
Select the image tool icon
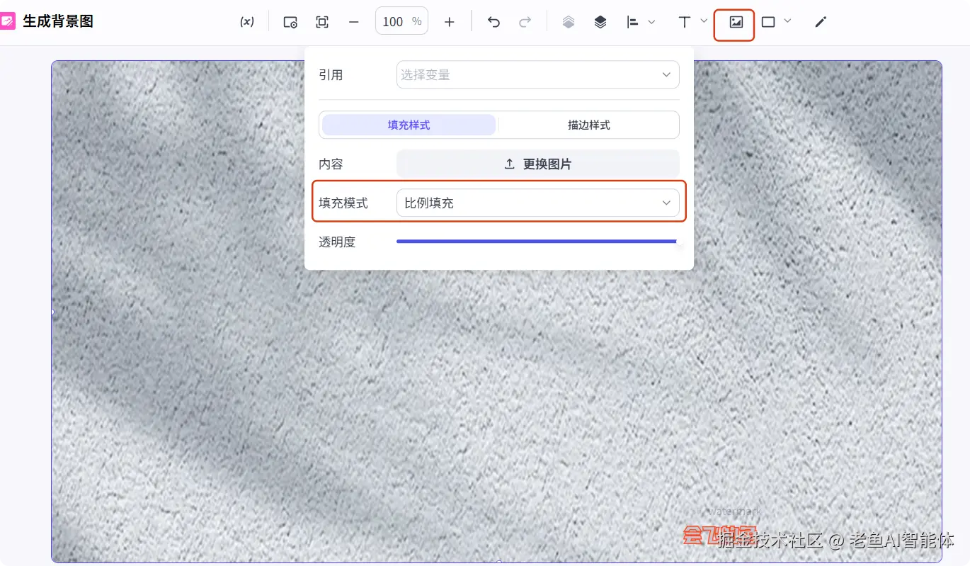coord(736,22)
